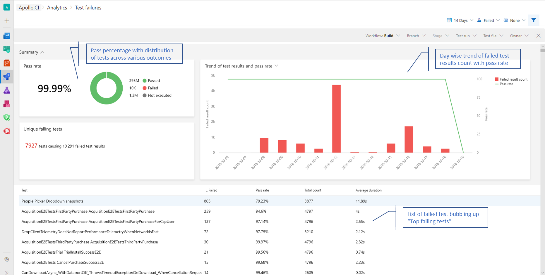Open Repos from the sidebar
The width and height of the screenshot is (545, 275).
click(7, 63)
